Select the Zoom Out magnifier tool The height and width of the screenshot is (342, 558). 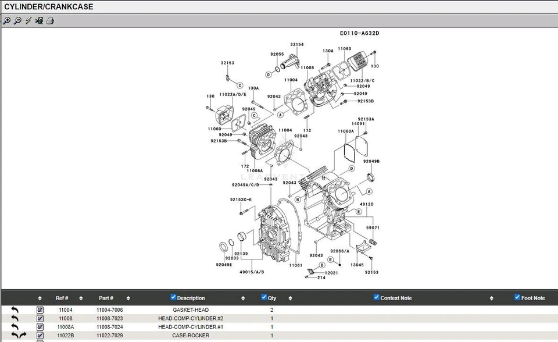17,21
